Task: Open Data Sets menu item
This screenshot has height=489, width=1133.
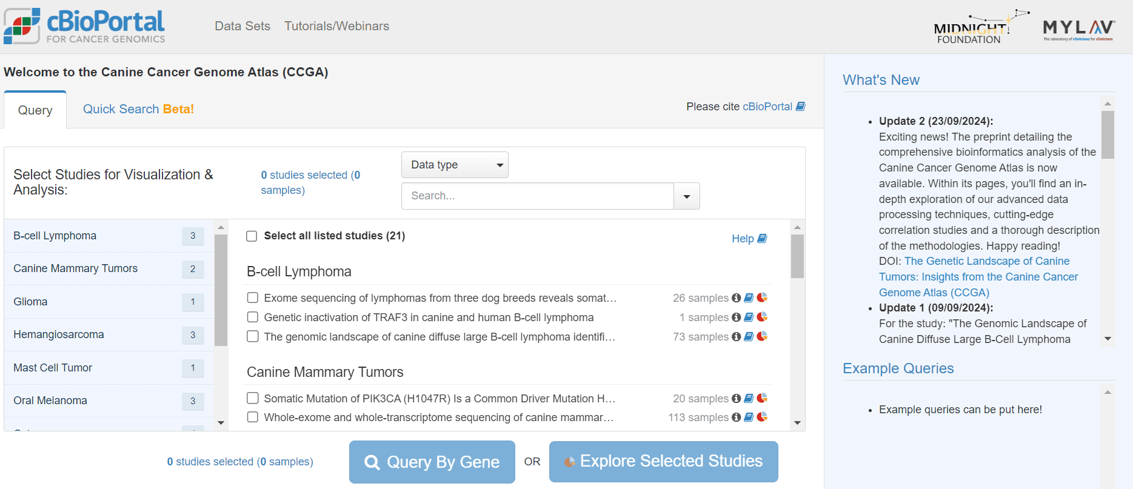Action: 242,26
